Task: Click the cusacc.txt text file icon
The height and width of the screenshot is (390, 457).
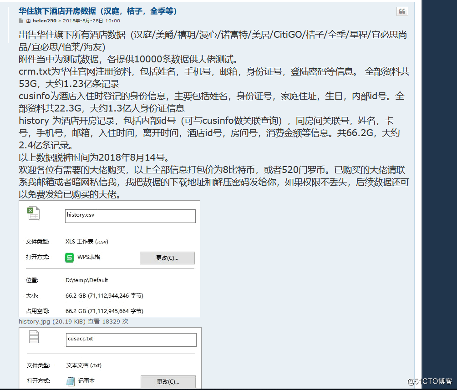Action: pyautogui.click(x=34, y=337)
